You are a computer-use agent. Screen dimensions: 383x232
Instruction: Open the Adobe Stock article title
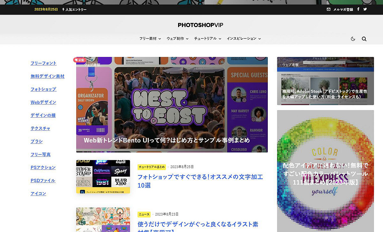(x=325, y=94)
